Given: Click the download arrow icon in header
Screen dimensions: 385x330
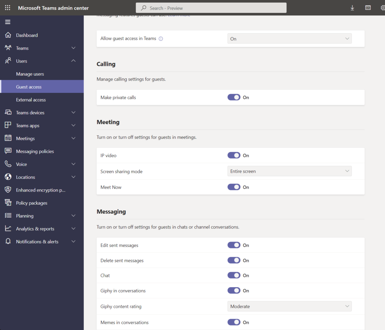Looking at the screenshot, I should 352,8.
